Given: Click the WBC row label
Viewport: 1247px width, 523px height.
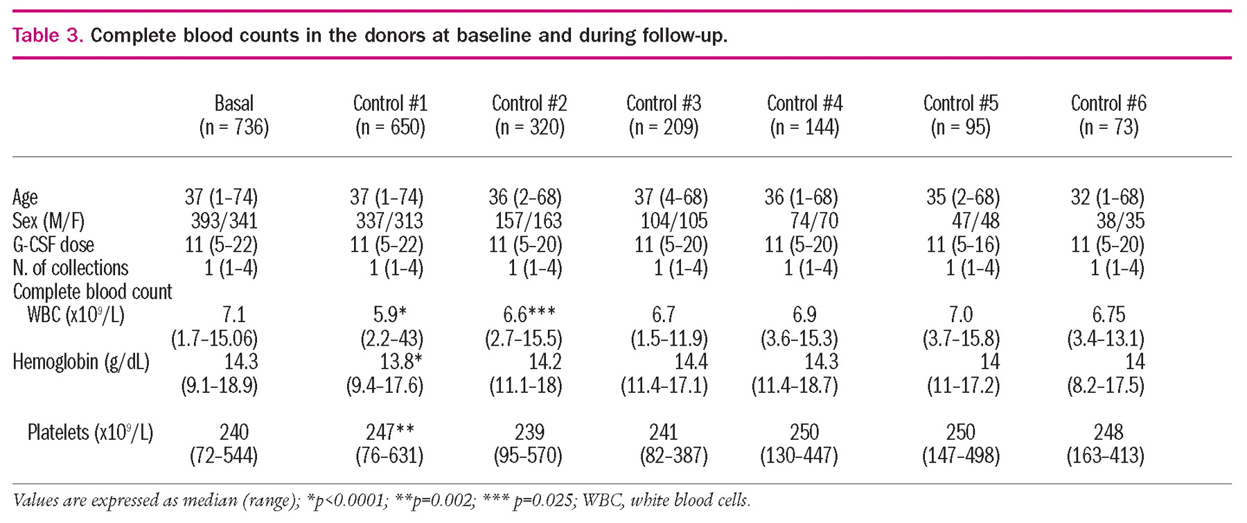Looking at the screenshot, I should coord(76,316).
